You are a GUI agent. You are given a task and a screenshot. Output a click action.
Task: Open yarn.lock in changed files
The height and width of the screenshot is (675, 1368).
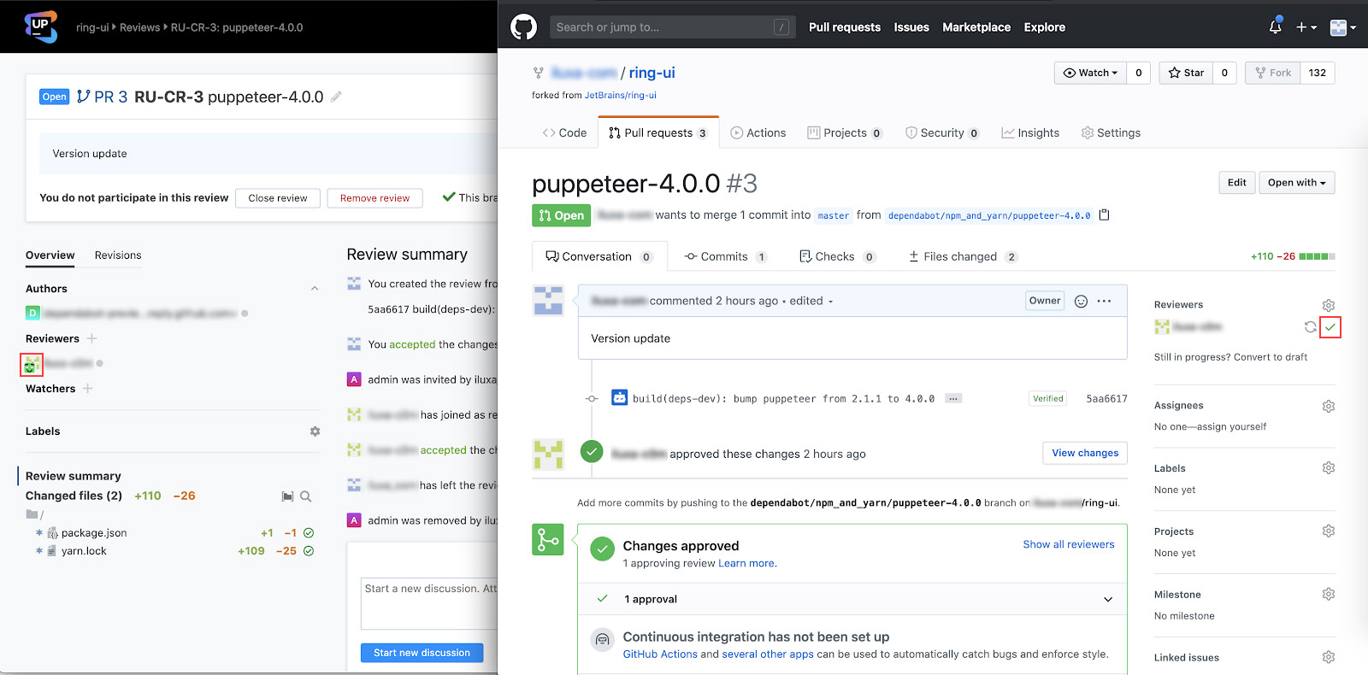pos(84,551)
